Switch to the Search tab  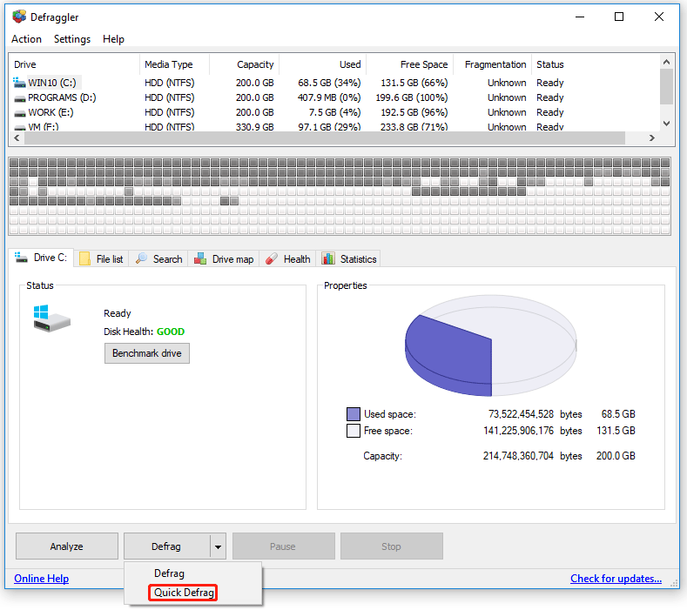158,258
